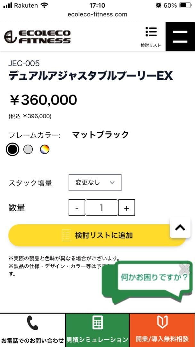
Task: Click inside the quantity input field
Action: pyautogui.click(x=102, y=208)
